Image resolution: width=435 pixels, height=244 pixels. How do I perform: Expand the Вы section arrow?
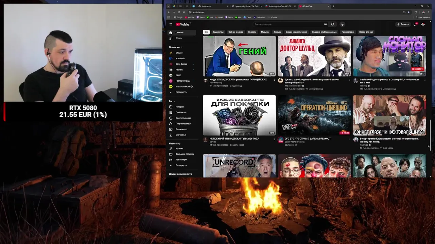coord(175,101)
